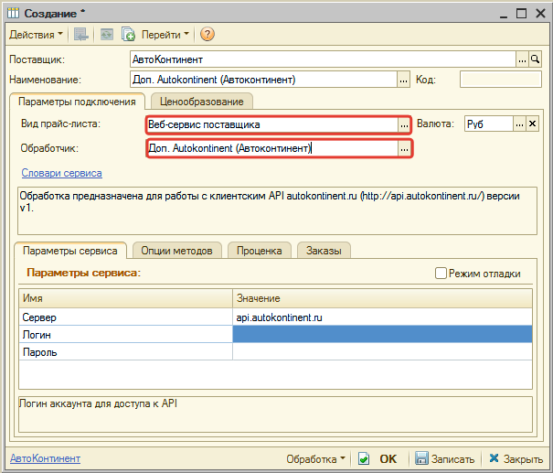Click the document checkmark icon beside OK
Viewport: 553px width, 473px height.
click(364, 459)
